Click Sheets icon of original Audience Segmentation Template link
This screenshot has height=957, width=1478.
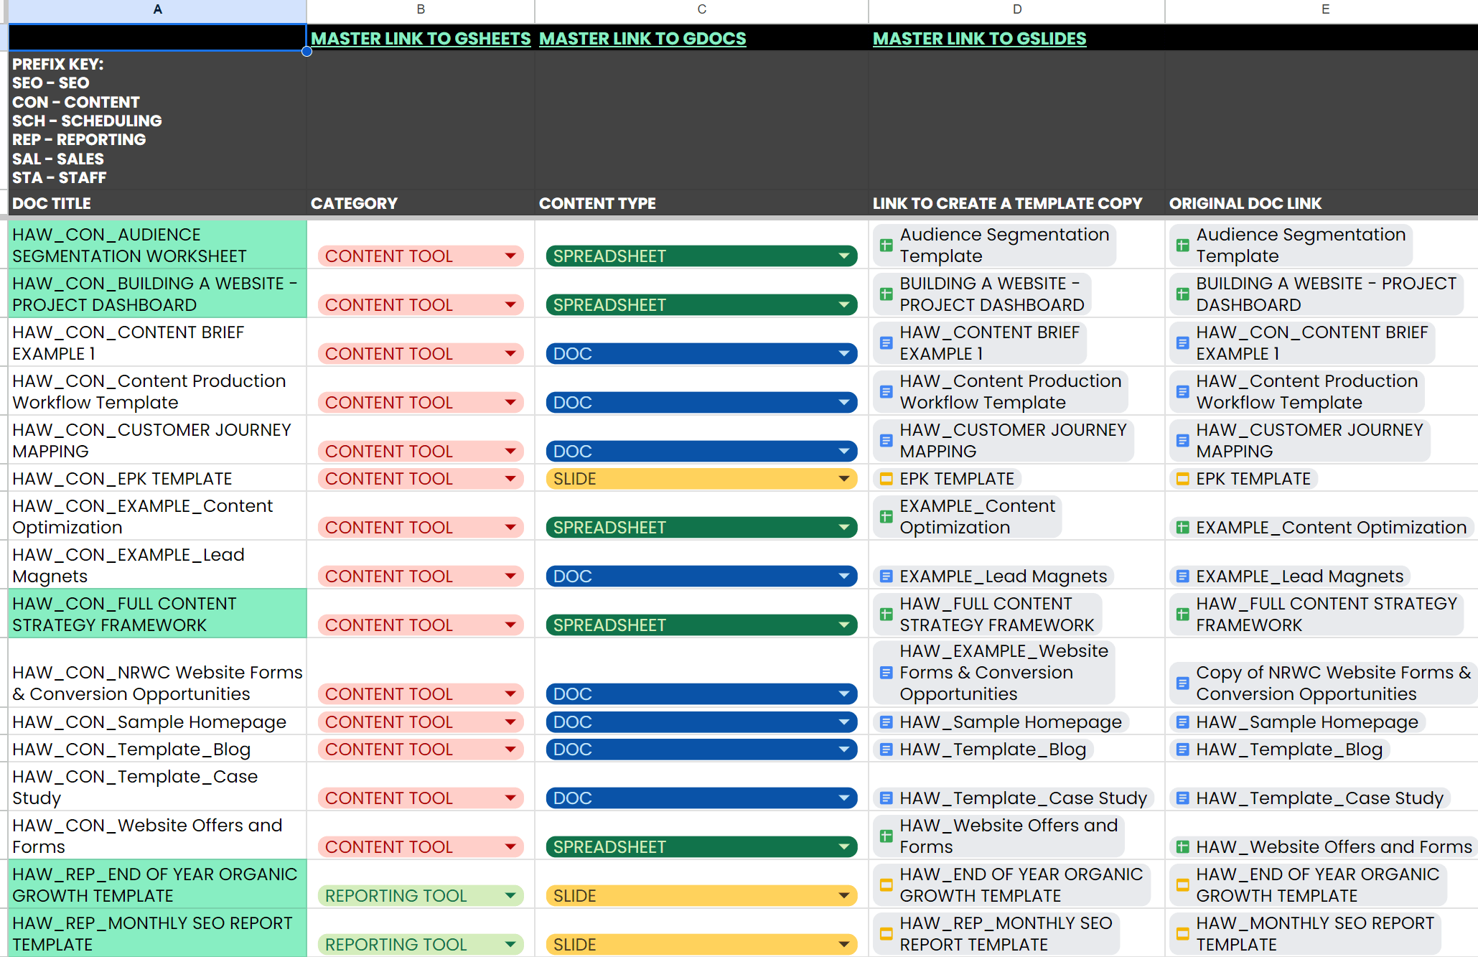click(x=1183, y=246)
